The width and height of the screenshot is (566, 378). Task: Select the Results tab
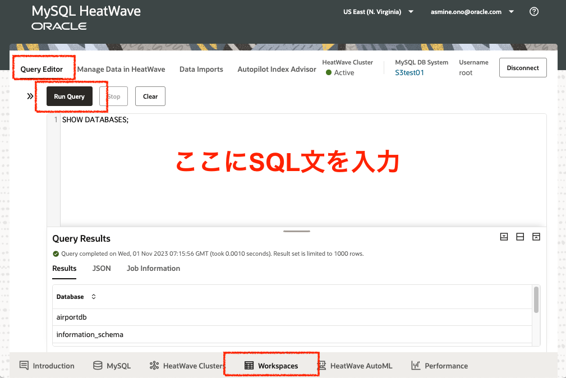[x=65, y=268]
